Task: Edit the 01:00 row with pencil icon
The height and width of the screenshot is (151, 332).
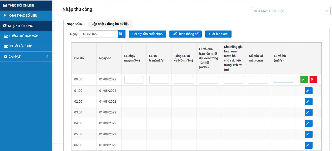Action: [x=309, y=91]
